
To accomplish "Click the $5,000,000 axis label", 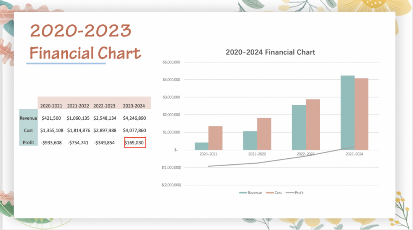I will (171, 62).
